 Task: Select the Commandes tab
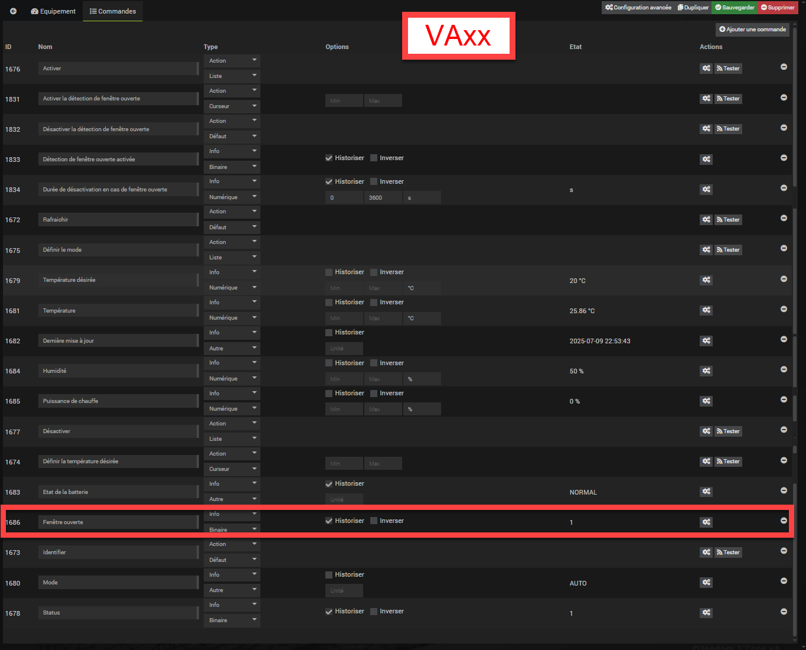113,11
